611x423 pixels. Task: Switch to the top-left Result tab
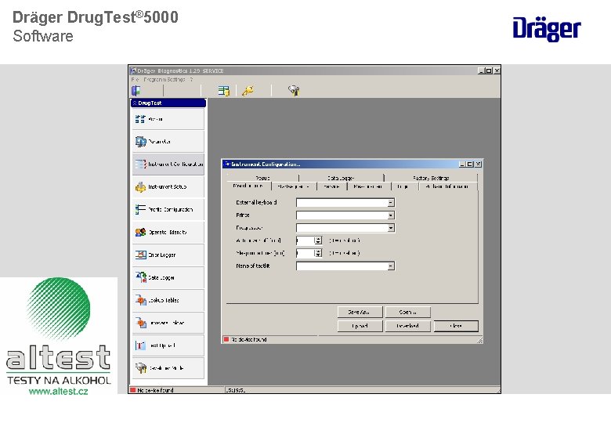[262, 178]
